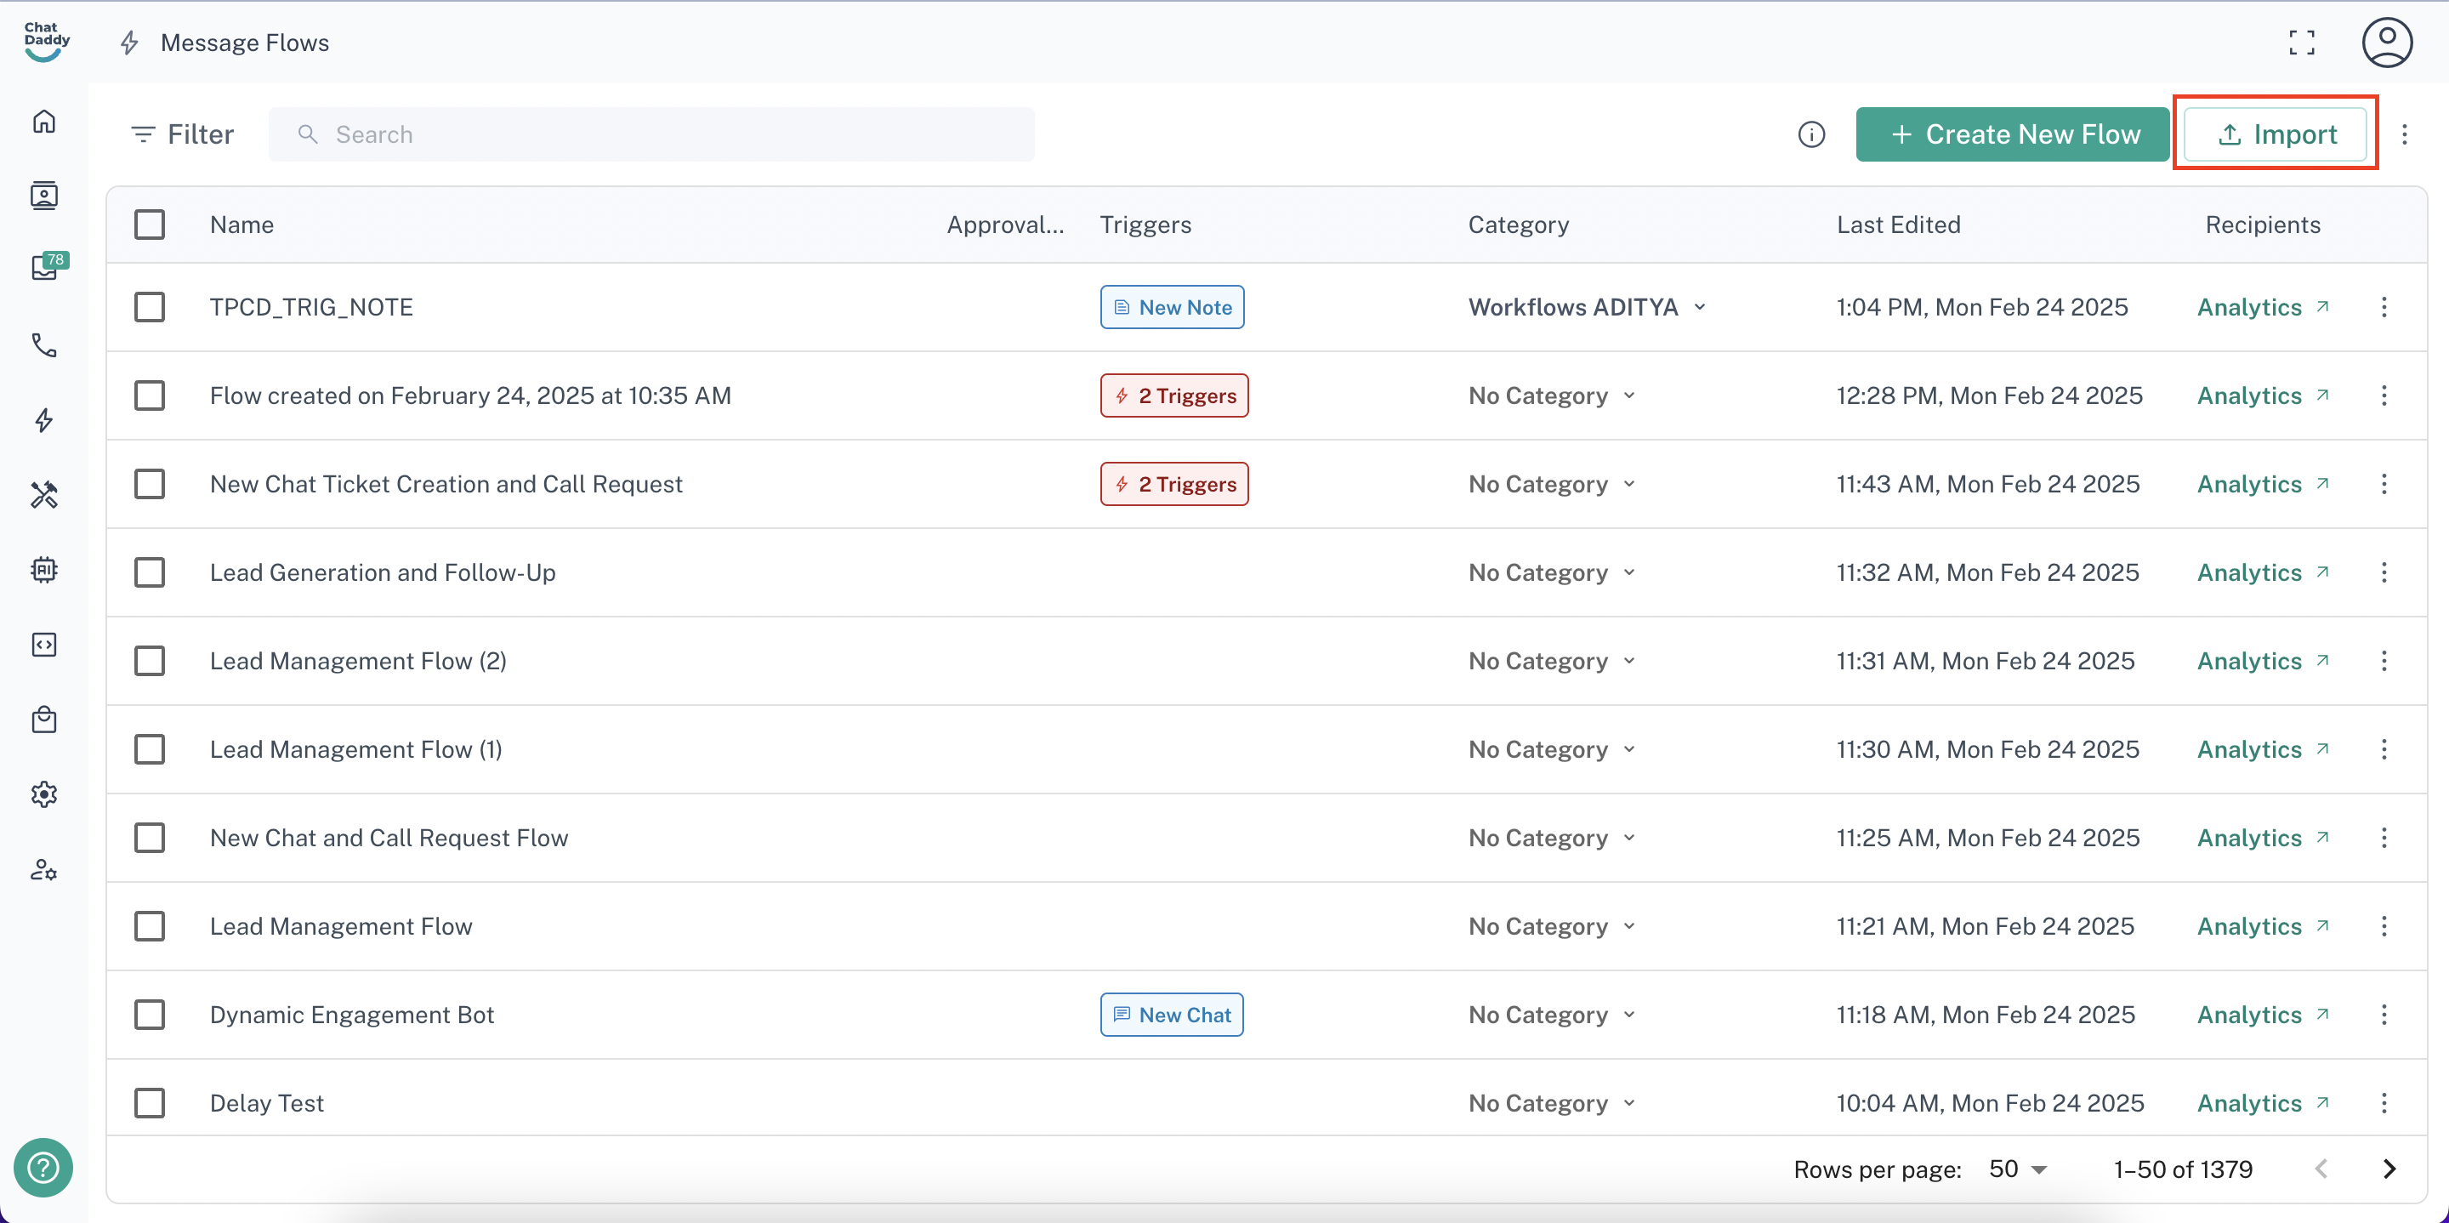Viewport: 2449px width, 1223px height.
Task: Check the TPCD_TRIG_NOTE row checkbox
Action: tap(151, 306)
